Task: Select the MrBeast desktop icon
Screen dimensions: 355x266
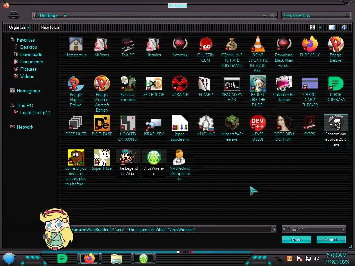Action: coord(102,47)
